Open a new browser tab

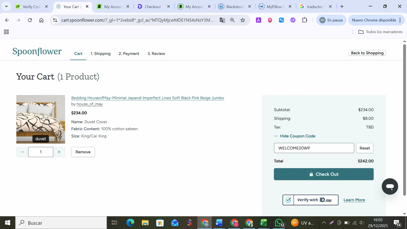342,7
